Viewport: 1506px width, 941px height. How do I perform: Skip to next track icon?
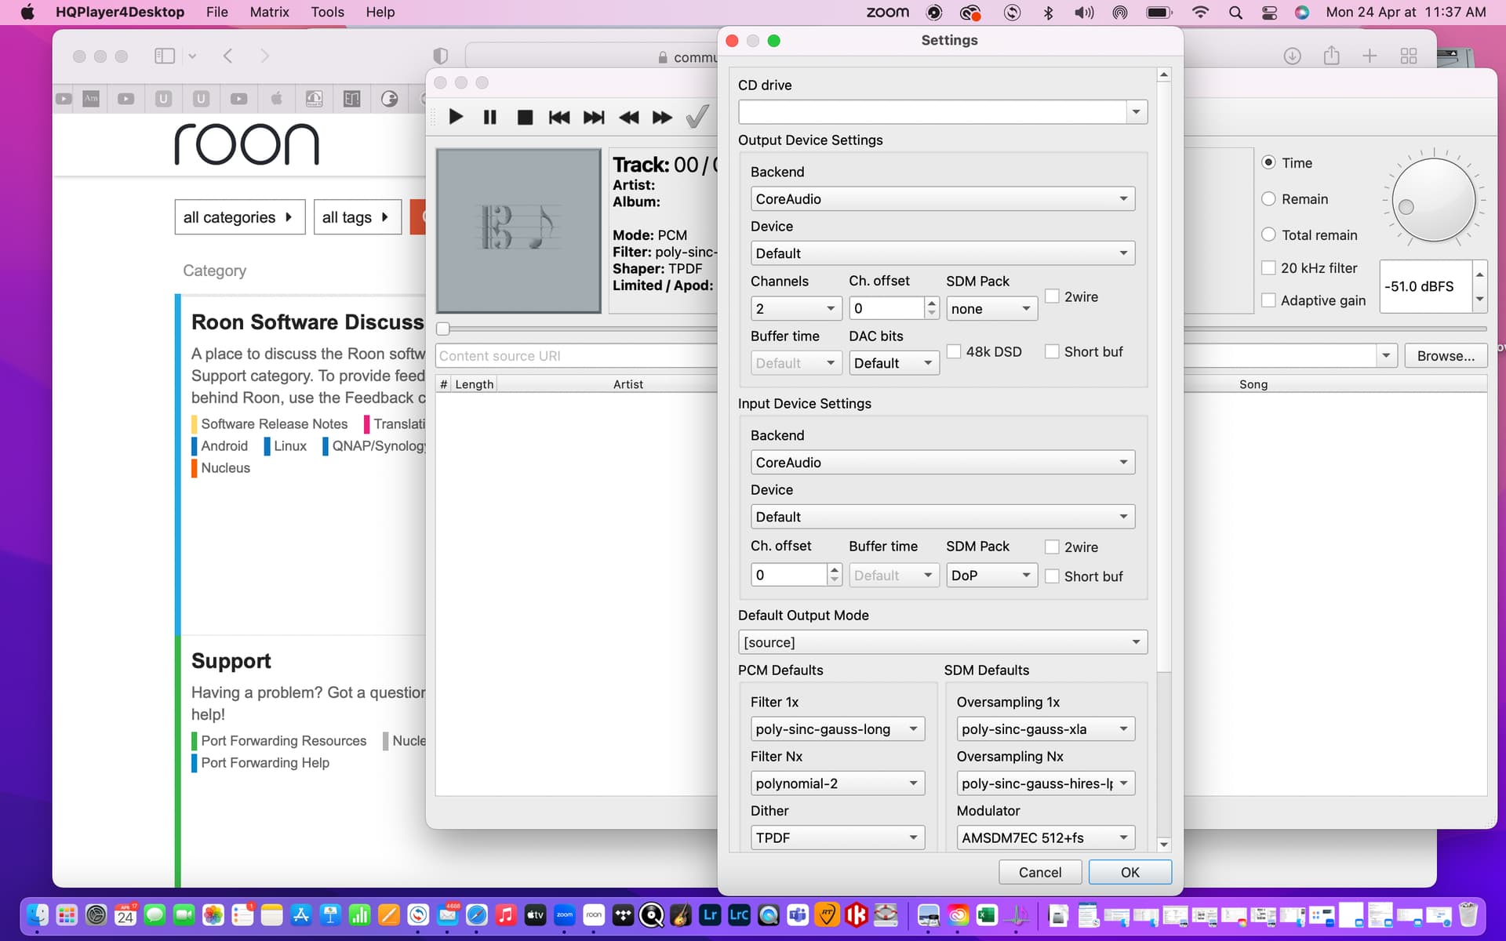click(x=594, y=118)
